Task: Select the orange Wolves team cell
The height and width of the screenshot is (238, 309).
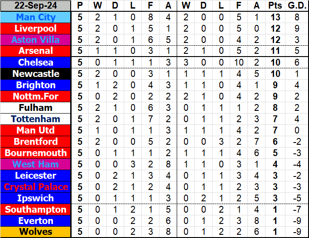Action: [x=36, y=232]
